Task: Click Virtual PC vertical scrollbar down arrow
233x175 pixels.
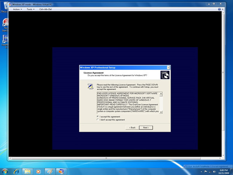Action: [223, 155]
